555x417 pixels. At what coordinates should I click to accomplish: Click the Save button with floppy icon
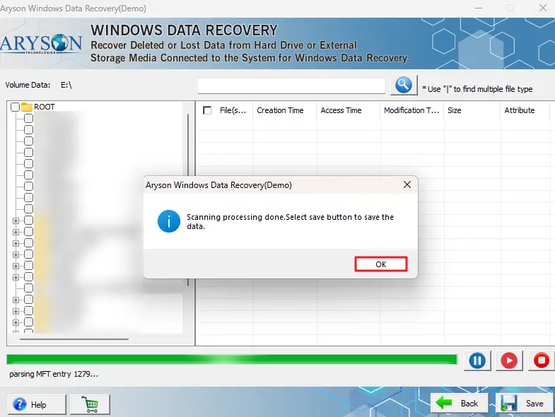point(524,403)
